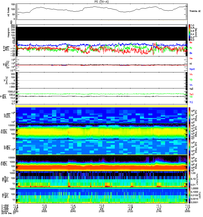The image size is (203, 217).
Task: Click the Keogram axis label
Action: pos(9,33)
